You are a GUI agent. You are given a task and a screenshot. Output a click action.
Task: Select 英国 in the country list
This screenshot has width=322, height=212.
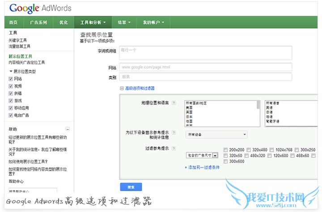point(189,112)
